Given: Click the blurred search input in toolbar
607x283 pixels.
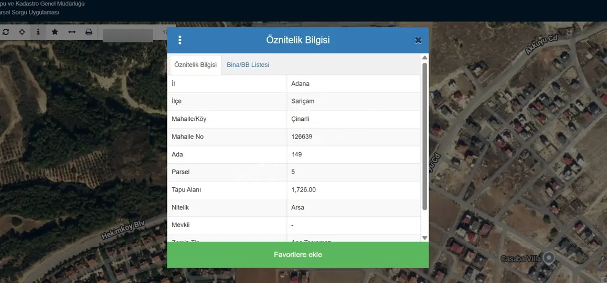Looking at the screenshot, I should (128, 36).
